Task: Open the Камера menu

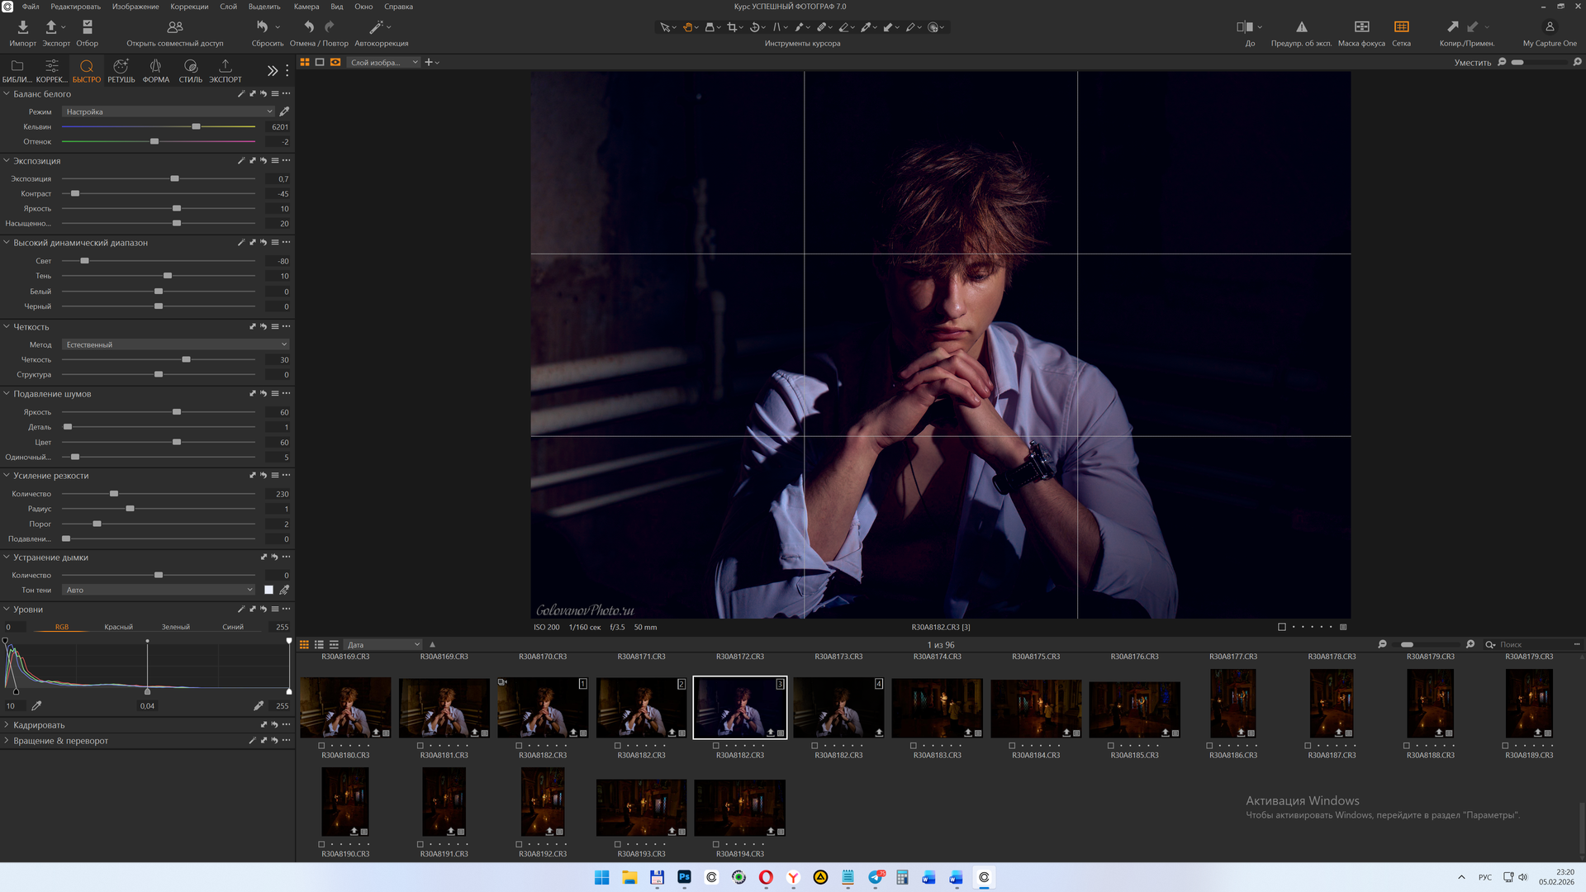Action: pos(306,7)
